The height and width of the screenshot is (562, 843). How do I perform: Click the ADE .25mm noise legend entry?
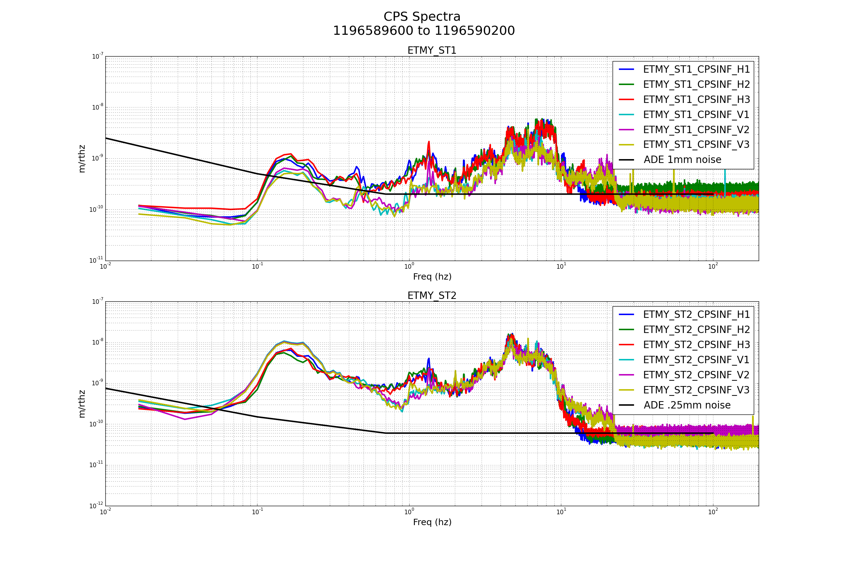pos(687,405)
